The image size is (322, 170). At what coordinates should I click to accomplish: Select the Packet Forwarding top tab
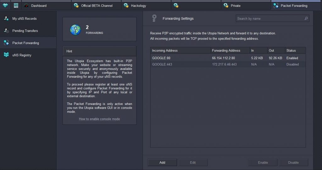pyautogui.click(x=296, y=6)
